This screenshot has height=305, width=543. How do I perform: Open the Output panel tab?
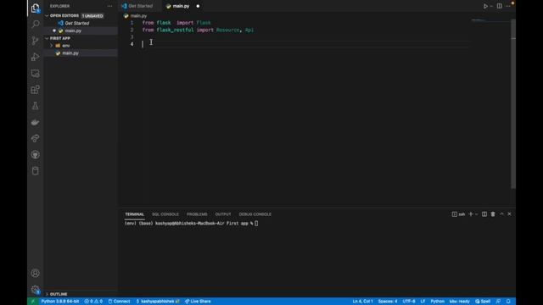point(223,214)
